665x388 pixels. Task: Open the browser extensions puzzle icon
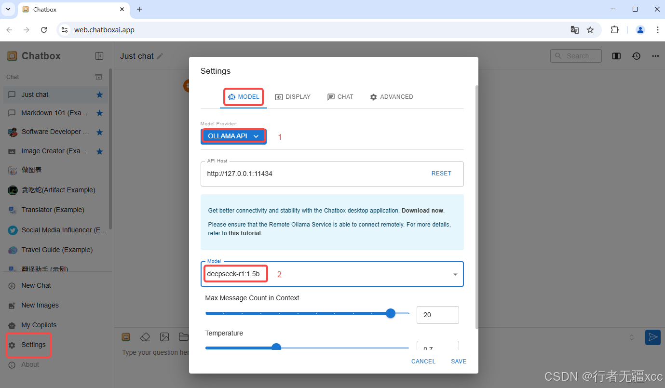click(x=614, y=30)
